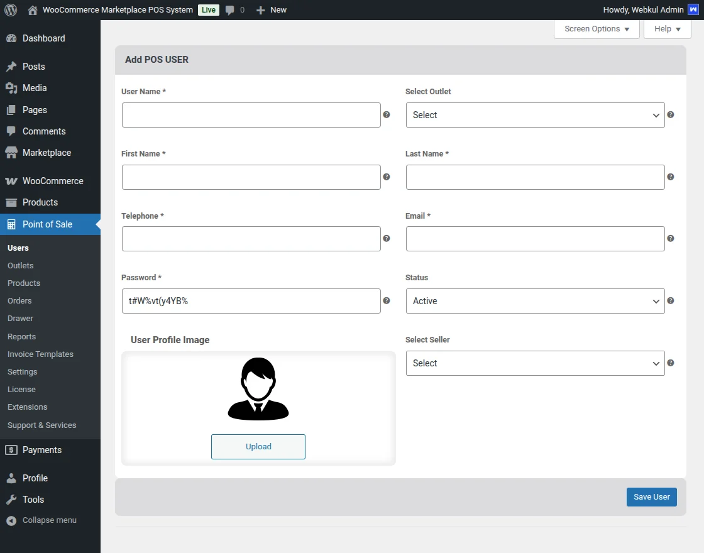Click the home icon beside site name
704x553 pixels.
(33, 10)
